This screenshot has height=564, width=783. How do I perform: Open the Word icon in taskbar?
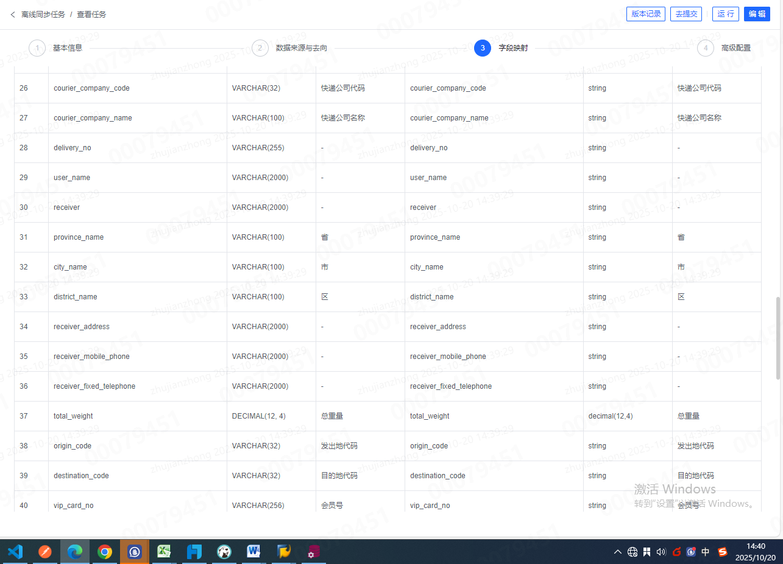coord(254,552)
